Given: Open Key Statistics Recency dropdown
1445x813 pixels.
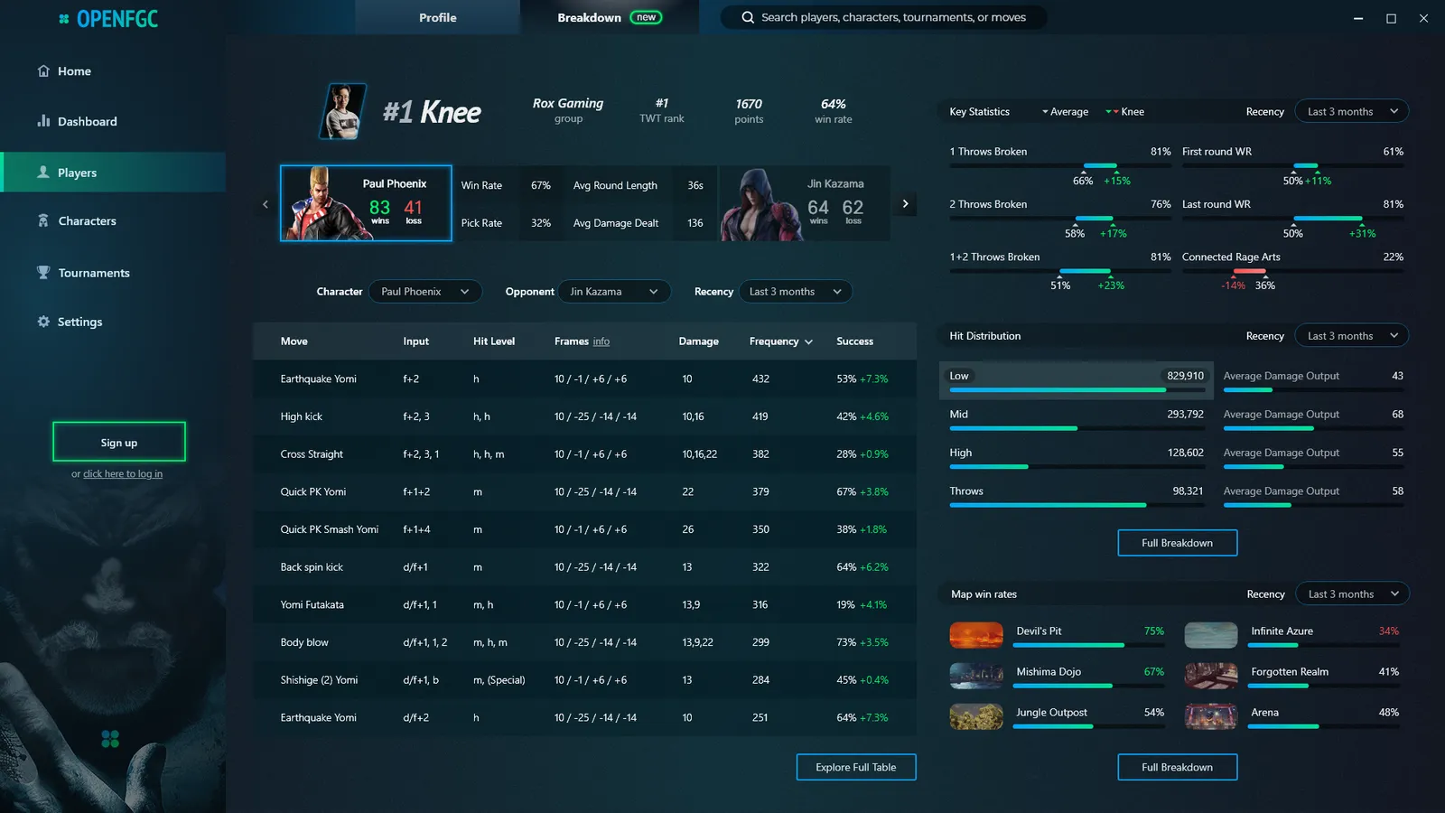Looking at the screenshot, I should click(x=1352, y=111).
